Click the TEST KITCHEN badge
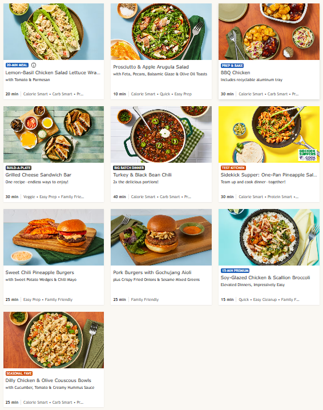 (233, 168)
